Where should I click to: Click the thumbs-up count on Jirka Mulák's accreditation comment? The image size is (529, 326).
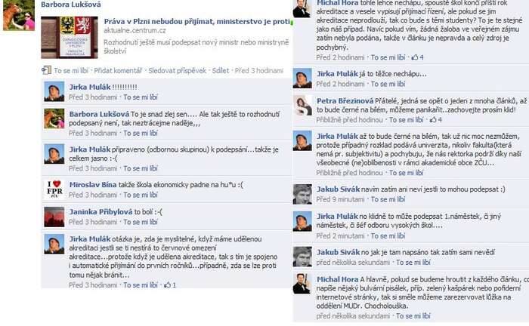tap(170, 285)
